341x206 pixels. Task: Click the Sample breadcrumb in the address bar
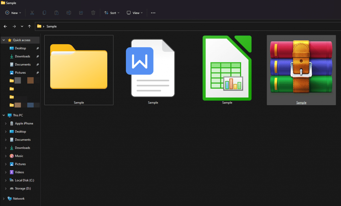(x=51, y=26)
